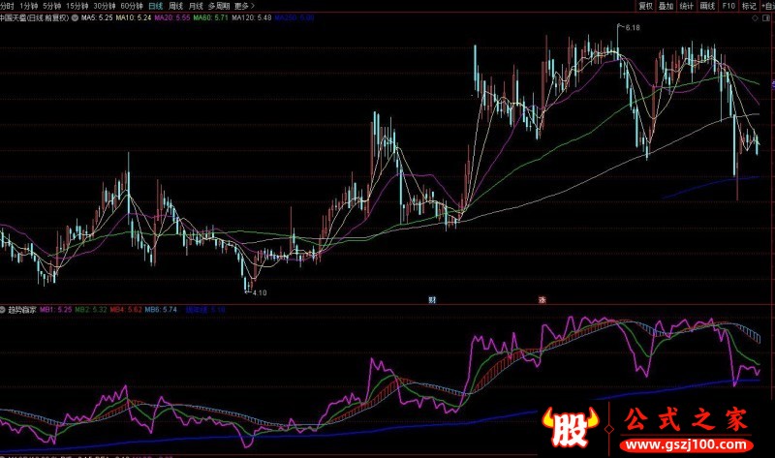Click the MB6: 5.74 indicator value
Viewport: 775px width, 458px height.
click(161, 310)
